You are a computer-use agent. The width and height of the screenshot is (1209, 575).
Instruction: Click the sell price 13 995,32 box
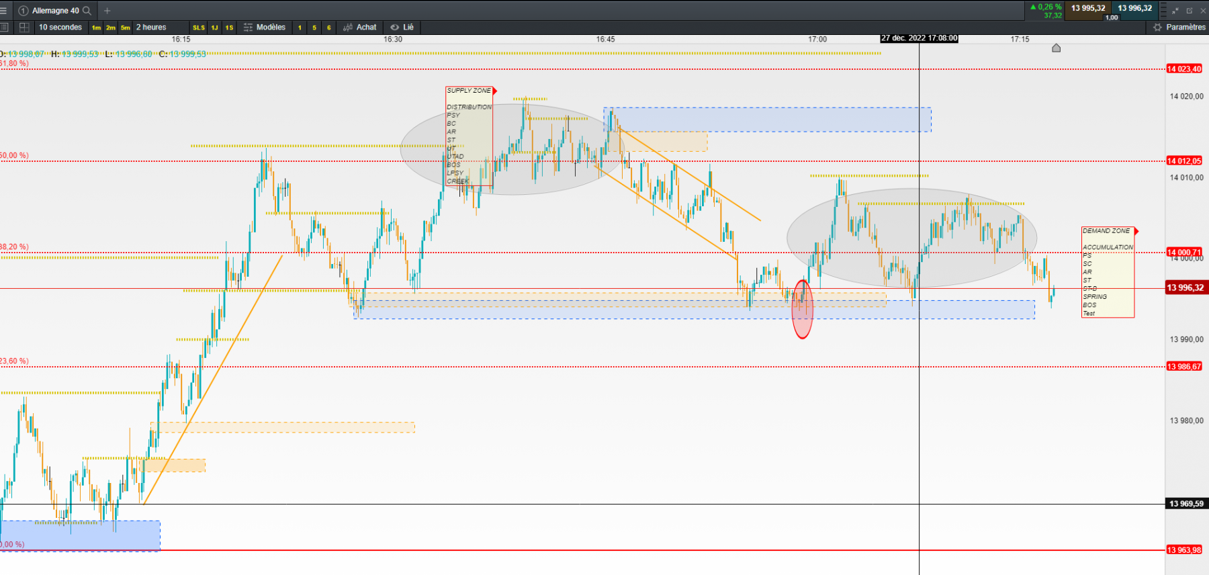[1088, 9]
